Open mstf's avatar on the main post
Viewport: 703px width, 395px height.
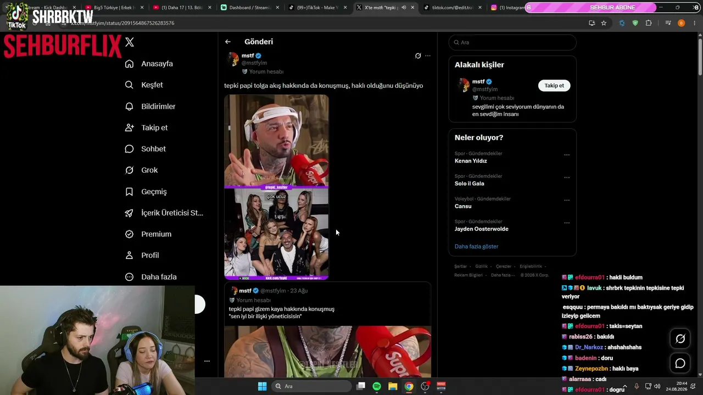[233, 59]
